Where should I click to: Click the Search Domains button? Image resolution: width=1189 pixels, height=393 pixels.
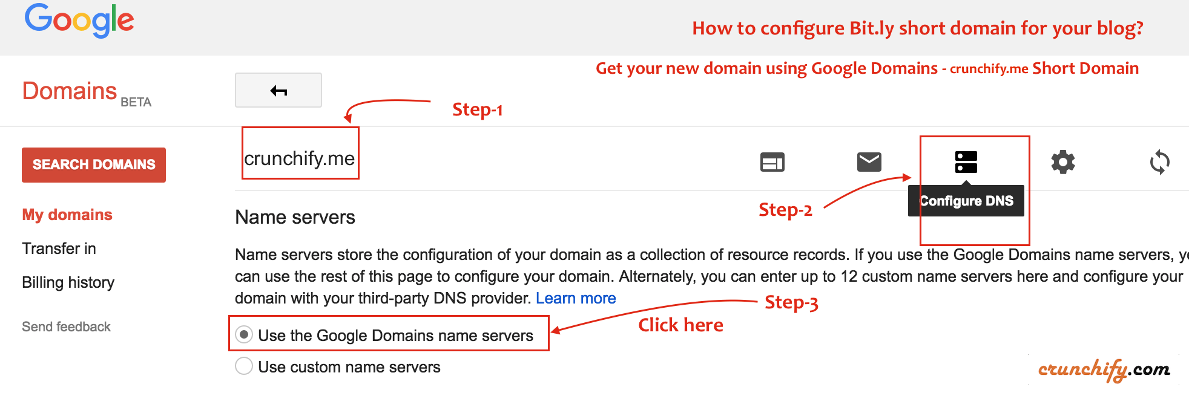pos(94,164)
